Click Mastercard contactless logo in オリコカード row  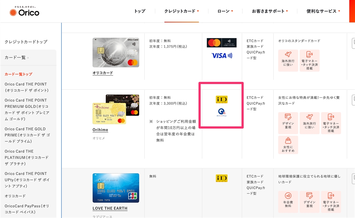pos(222,43)
